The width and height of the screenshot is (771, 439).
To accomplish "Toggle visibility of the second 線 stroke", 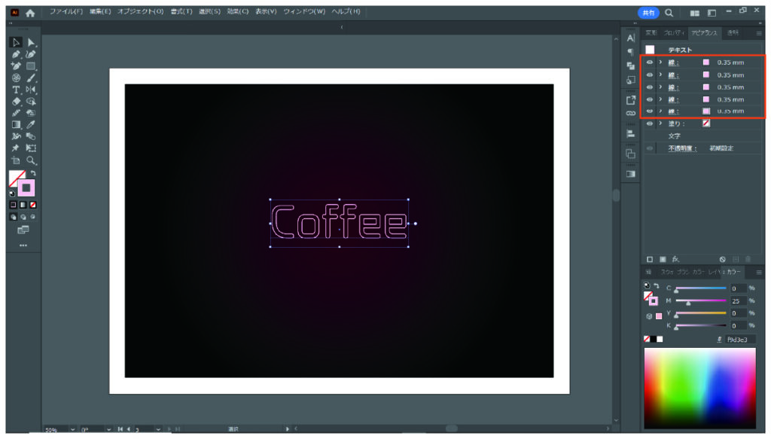I will 650,75.
